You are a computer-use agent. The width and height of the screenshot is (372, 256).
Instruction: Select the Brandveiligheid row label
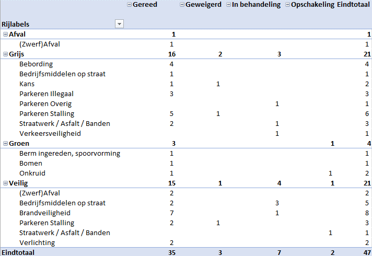(x=45, y=213)
